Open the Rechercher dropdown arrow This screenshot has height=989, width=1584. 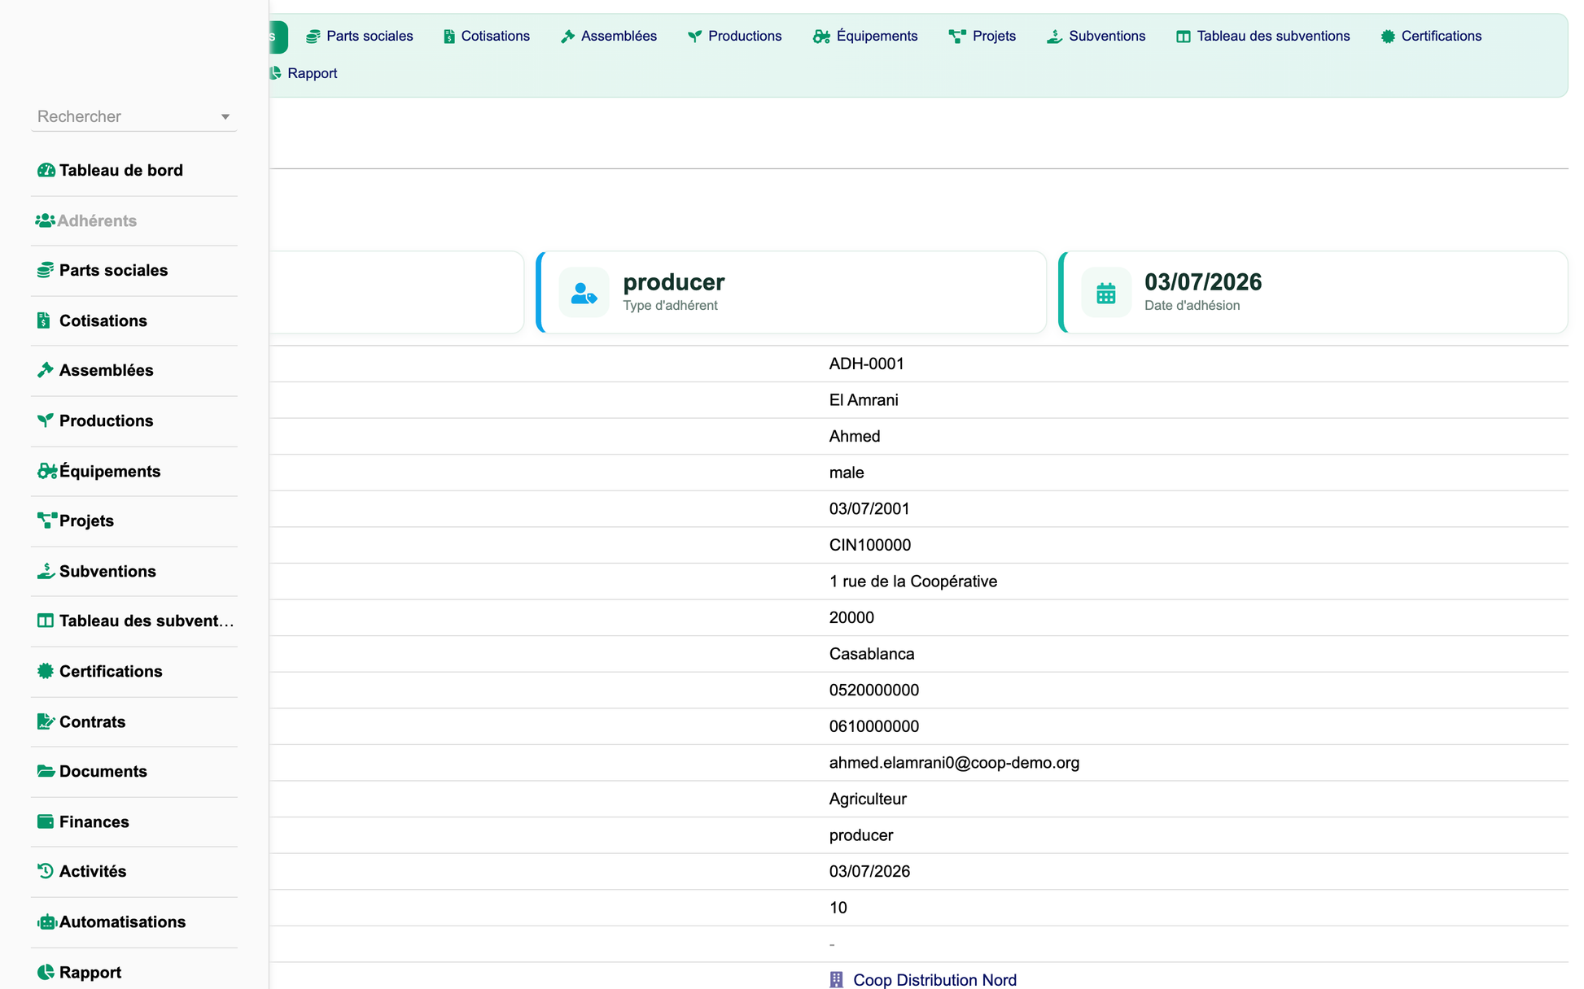(225, 117)
